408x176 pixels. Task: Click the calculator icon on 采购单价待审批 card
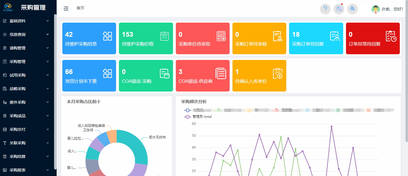click(x=221, y=36)
